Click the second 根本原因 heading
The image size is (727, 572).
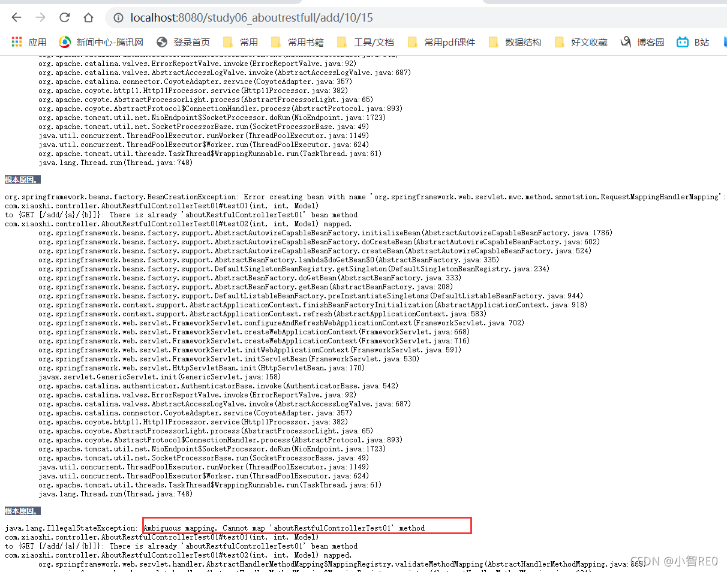point(22,511)
